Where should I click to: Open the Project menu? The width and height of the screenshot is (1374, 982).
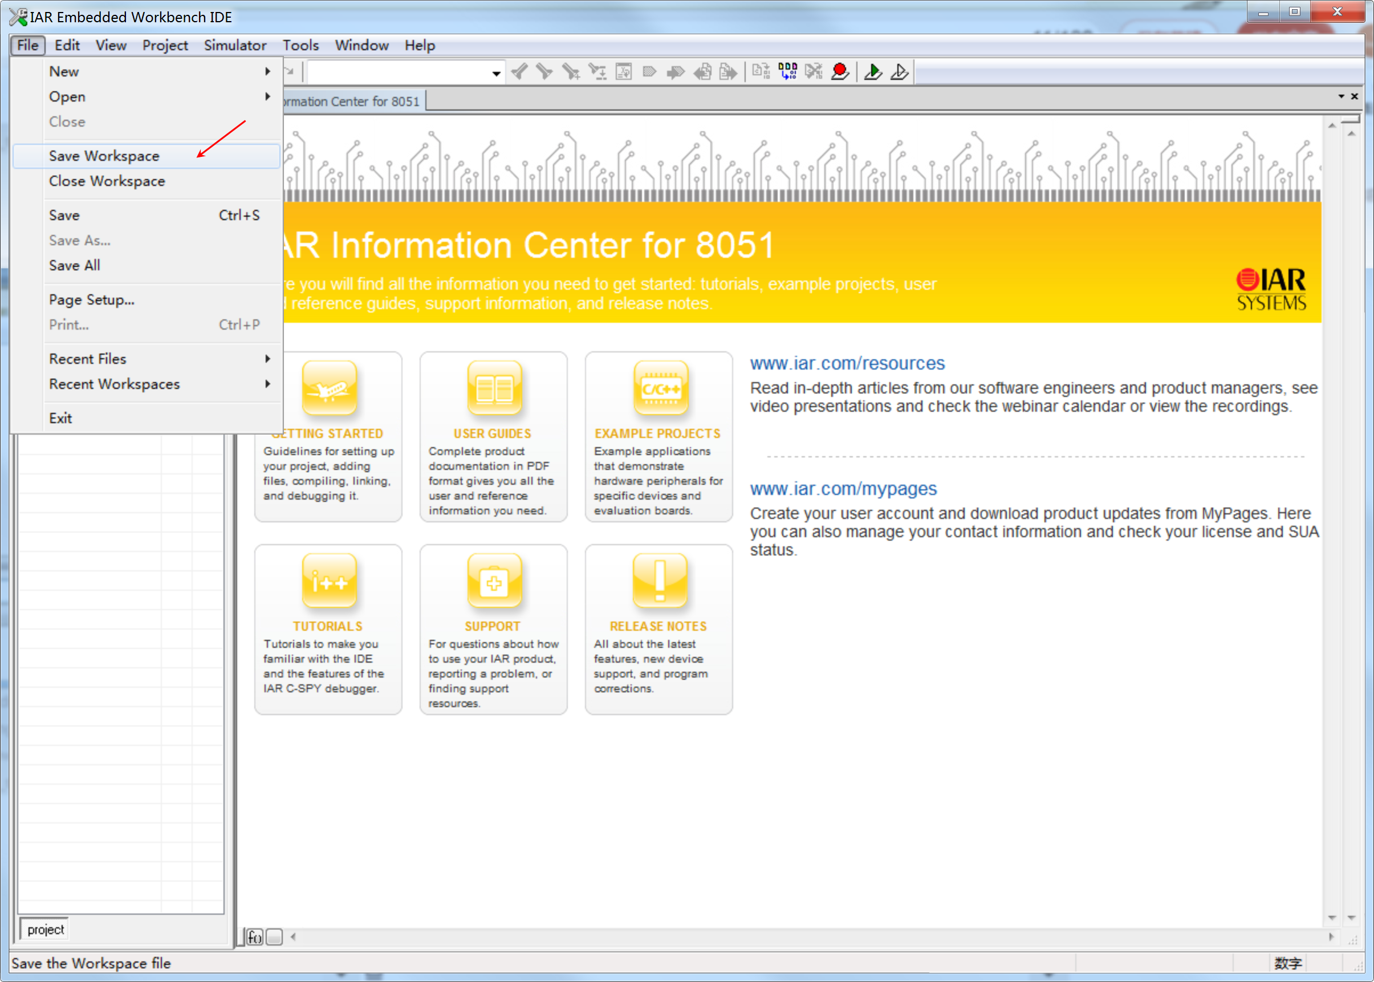(164, 46)
